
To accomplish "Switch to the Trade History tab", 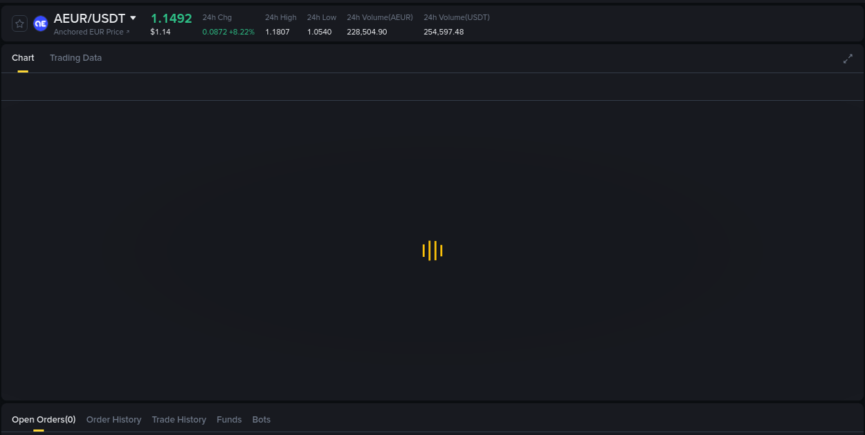I will coord(179,419).
